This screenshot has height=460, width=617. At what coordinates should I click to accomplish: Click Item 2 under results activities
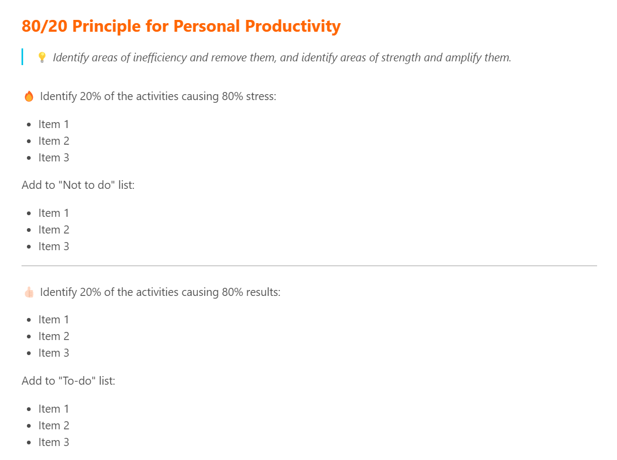[53, 336]
